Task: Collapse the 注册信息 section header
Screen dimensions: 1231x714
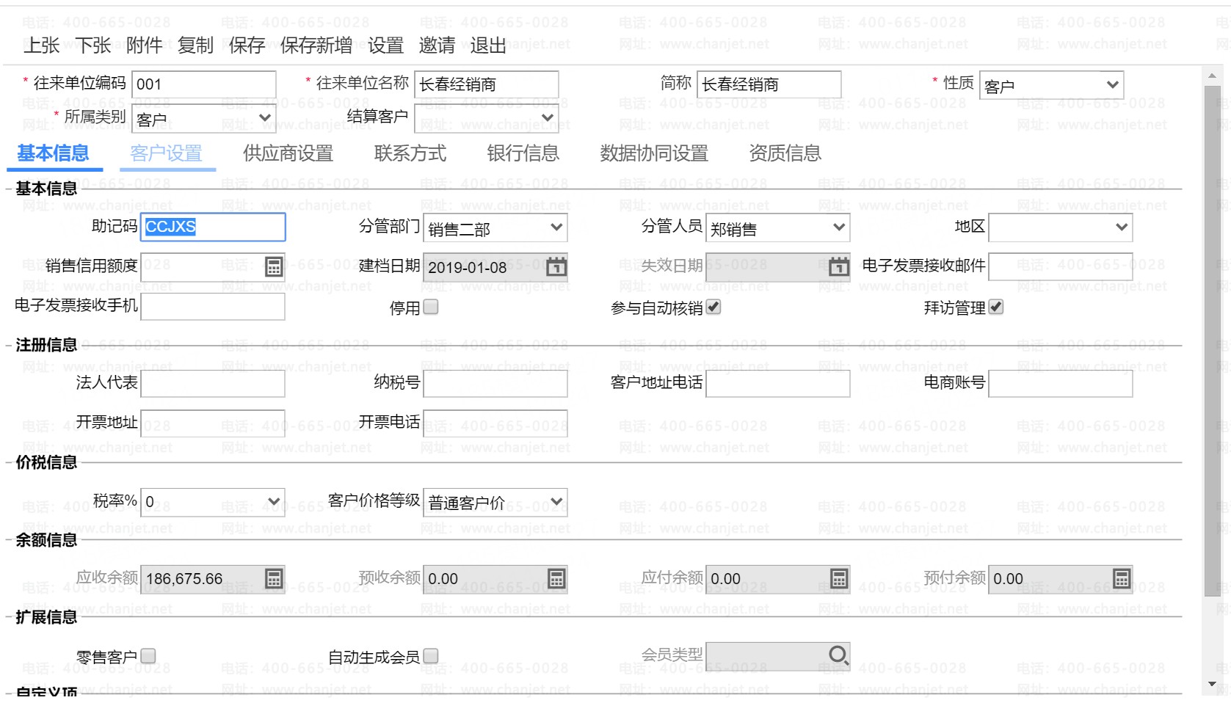Action: pyautogui.click(x=46, y=345)
